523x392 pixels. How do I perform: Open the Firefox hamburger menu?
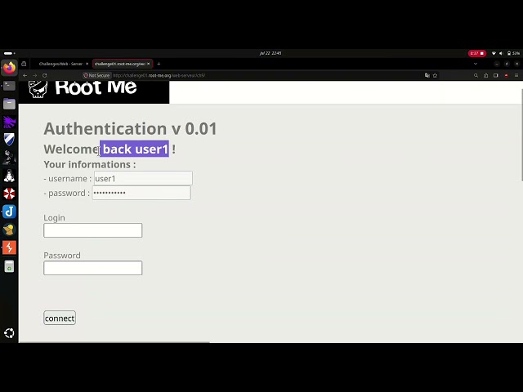(516, 75)
